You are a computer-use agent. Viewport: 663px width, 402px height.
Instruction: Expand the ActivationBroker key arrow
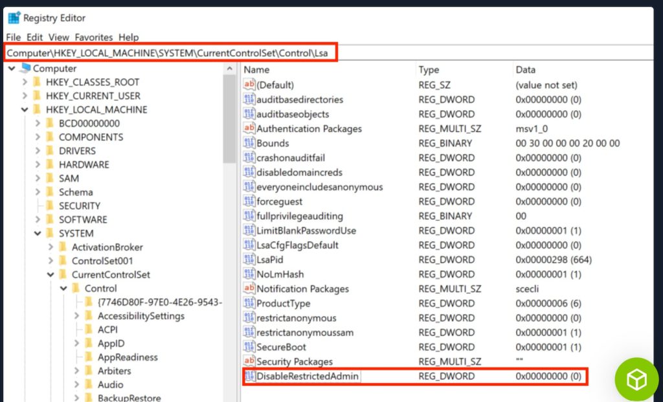[51, 247]
